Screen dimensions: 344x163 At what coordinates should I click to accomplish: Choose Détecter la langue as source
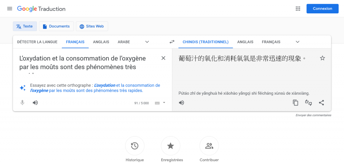point(37,42)
